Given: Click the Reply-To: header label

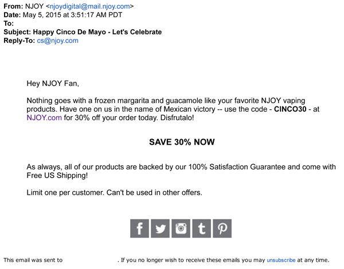Looking at the screenshot, I should (19, 41).
